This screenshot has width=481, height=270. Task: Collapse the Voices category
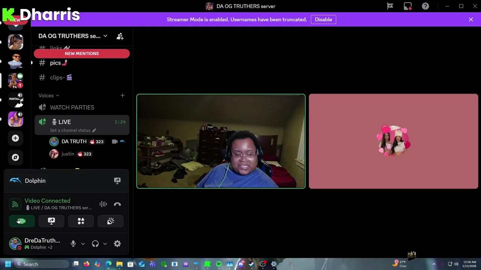click(x=48, y=96)
